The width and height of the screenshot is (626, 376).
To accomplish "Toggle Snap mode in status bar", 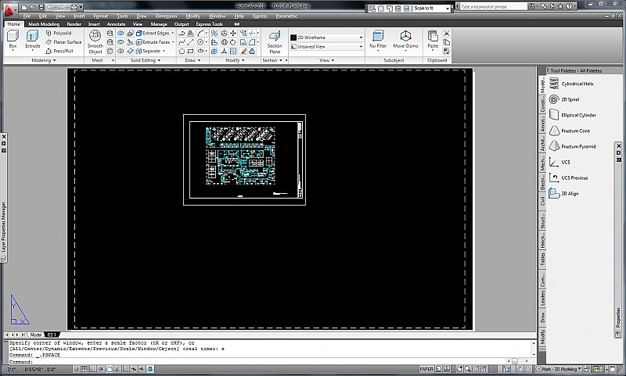I will click(77, 369).
